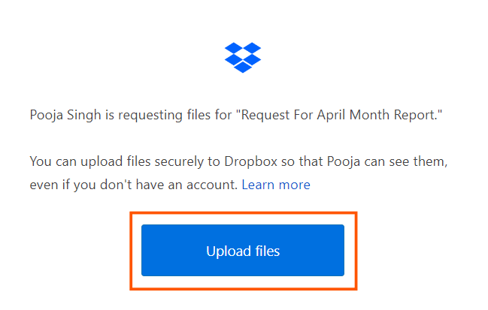Click the word "Month" in the request title
The height and width of the screenshot is (310, 488).
(380, 116)
